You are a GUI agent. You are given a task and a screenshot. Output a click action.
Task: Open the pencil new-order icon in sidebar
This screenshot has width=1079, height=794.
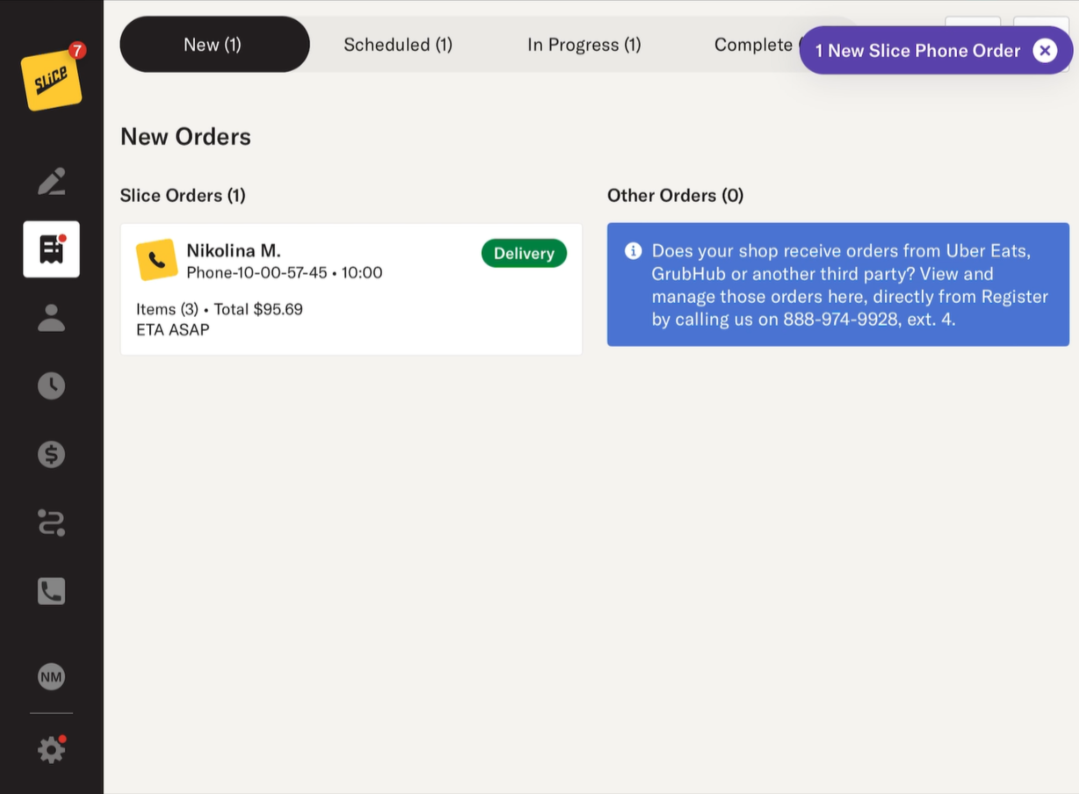(x=51, y=182)
